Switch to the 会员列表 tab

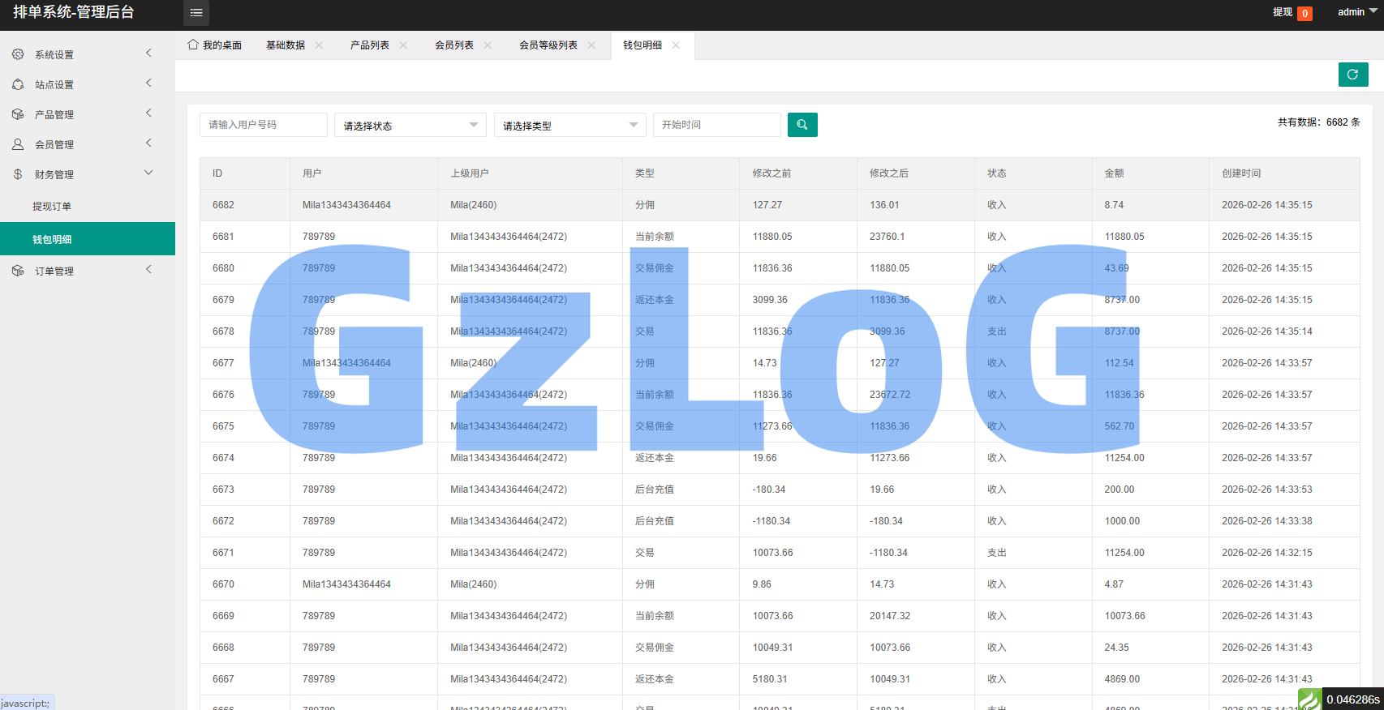[x=453, y=45]
